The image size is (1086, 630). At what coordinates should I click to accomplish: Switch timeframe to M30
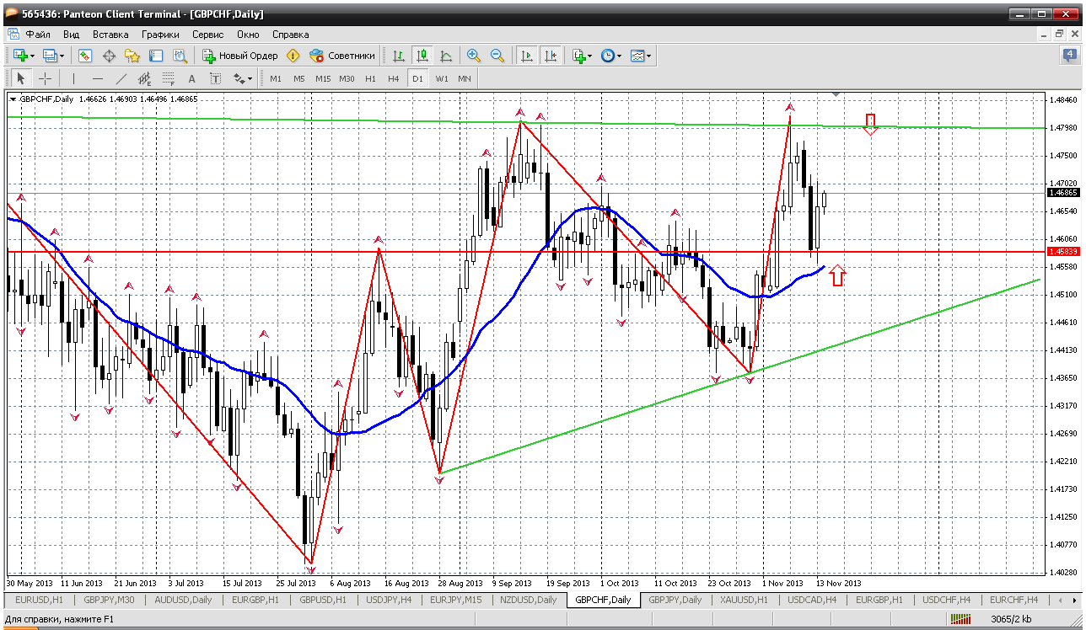347,78
